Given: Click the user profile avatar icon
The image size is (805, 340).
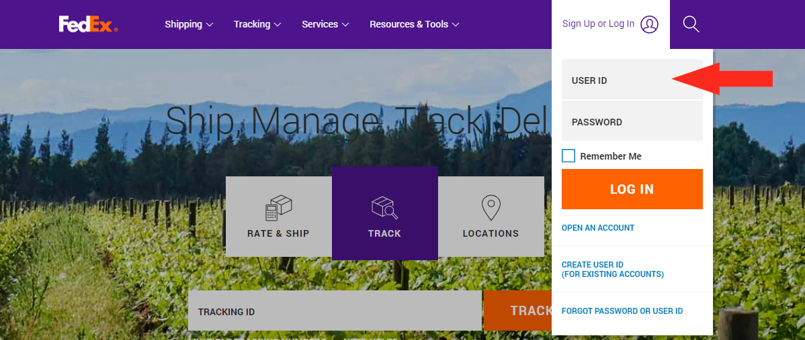Looking at the screenshot, I should click(x=649, y=24).
